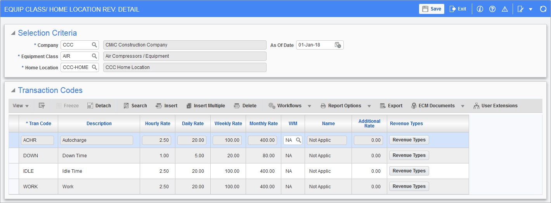This screenshot has height=203, width=551.
Task: Open the info icon in header
Action: pos(480,9)
